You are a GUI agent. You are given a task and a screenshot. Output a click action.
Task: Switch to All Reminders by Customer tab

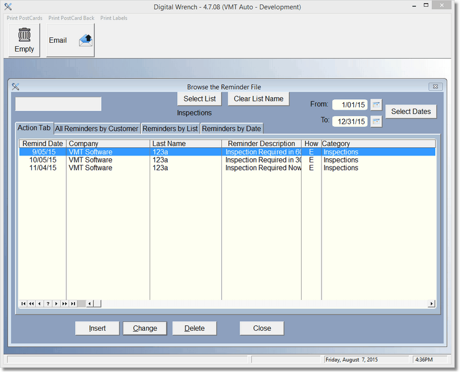point(97,128)
